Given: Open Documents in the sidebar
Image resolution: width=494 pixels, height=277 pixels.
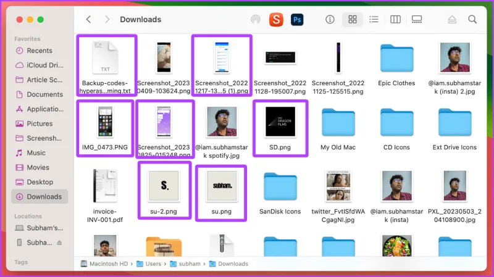Looking at the screenshot, I should tap(40, 94).
